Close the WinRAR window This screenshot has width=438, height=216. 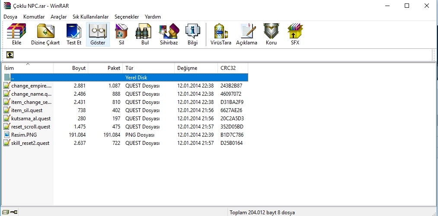(427, 6)
